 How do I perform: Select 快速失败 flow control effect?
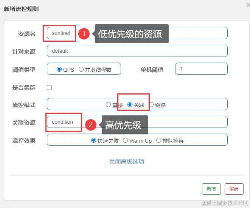click(x=93, y=140)
